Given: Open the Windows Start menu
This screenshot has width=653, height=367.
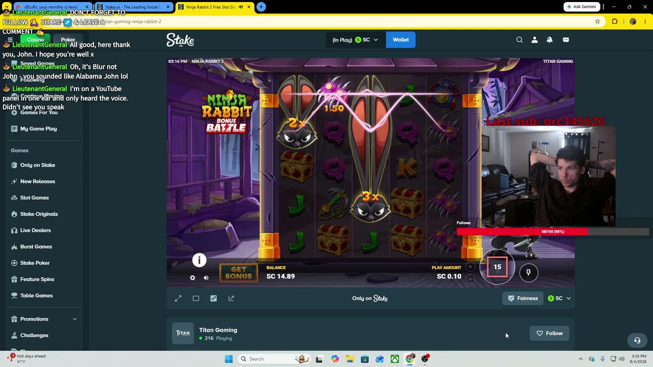Looking at the screenshot, I should (229, 359).
